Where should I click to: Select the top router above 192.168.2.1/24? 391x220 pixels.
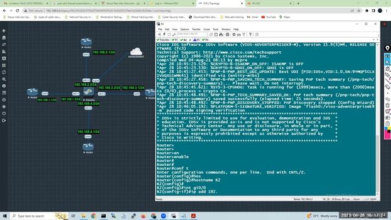tap(86, 42)
